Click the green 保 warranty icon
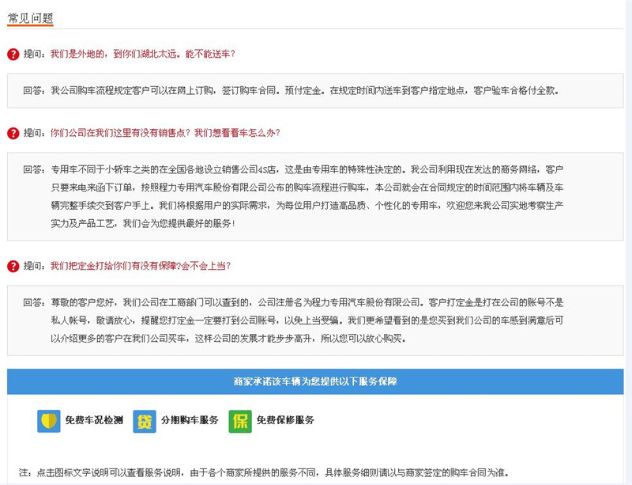Viewport: 632px width, 485px height. point(240,421)
